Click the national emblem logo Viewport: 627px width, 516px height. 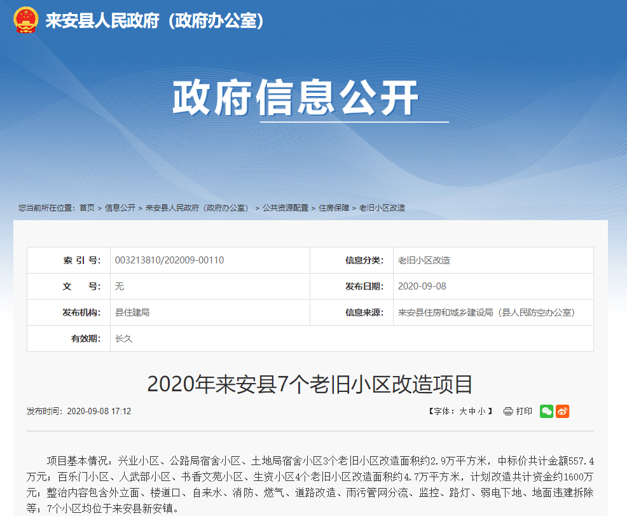pyautogui.click(x=26, y=20)
